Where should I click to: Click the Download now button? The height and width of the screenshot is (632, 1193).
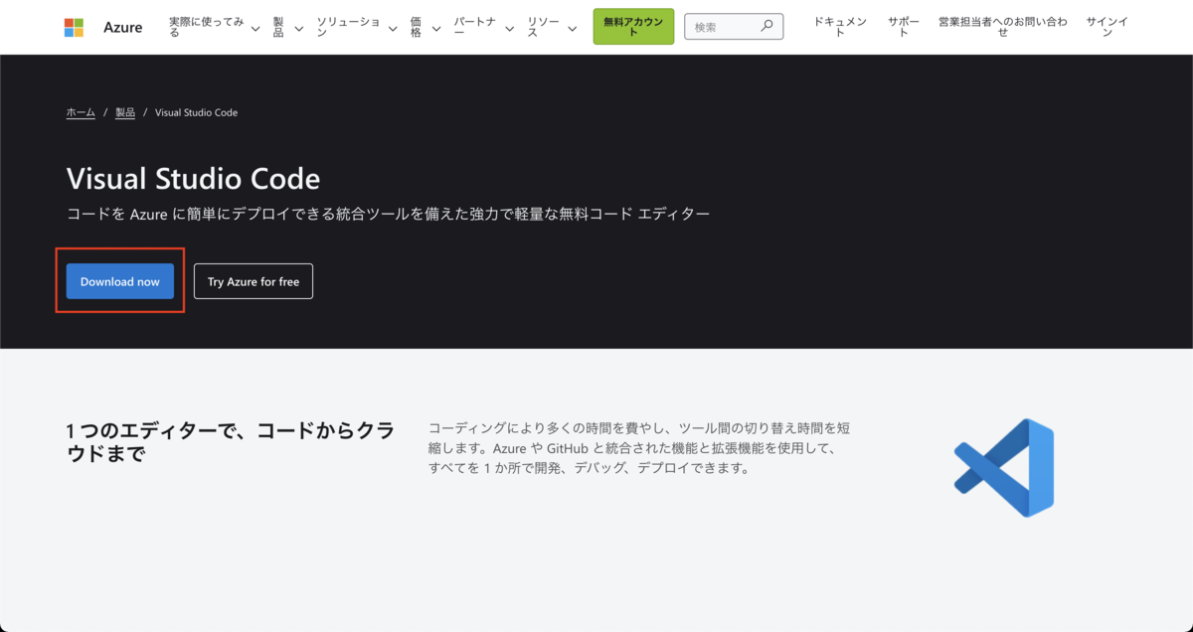120,281
